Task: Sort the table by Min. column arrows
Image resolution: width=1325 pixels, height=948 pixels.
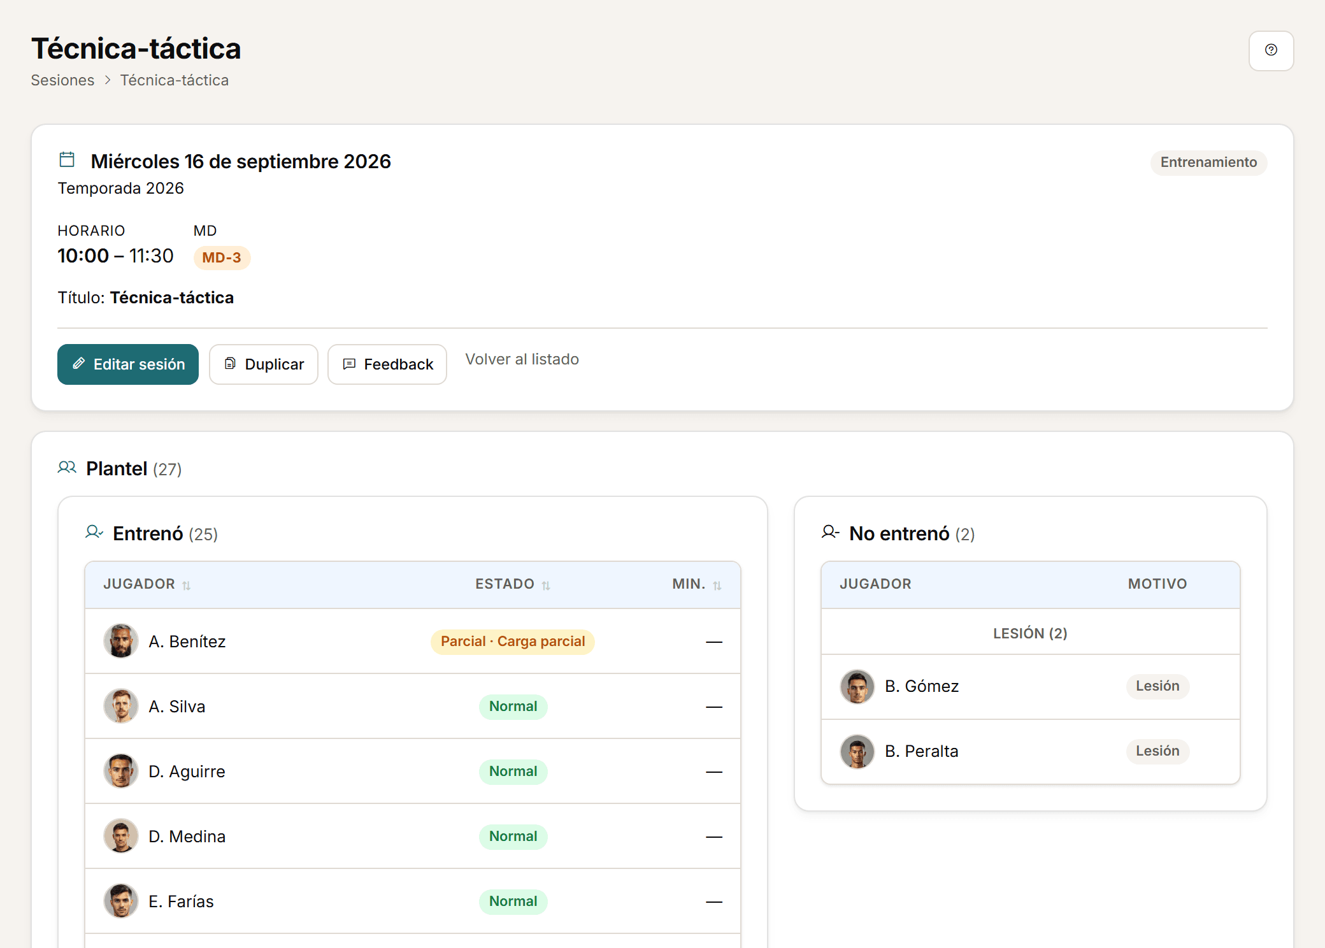Action: (717, 585)
